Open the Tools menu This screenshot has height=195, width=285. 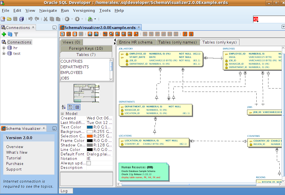(x=105, y=11)
